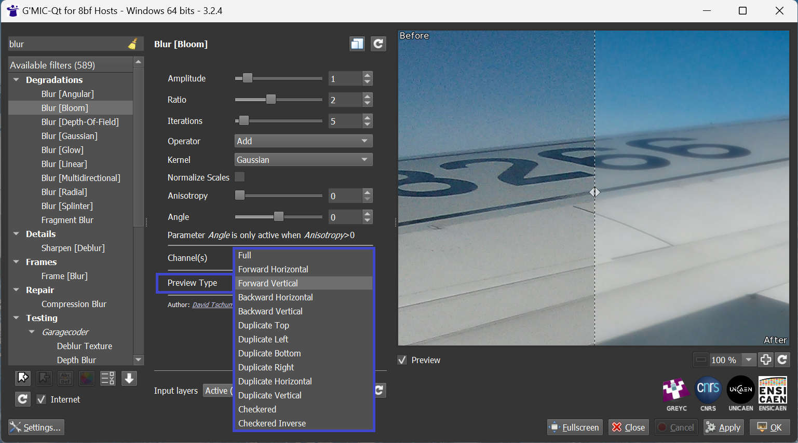The height and width of the screenshot is (443, 798).
Task: Select Blur [Gaussian] in the filter tree
Action: coord(69,136)
